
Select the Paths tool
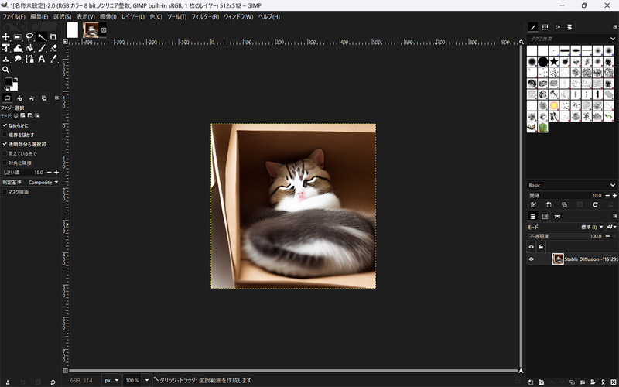tap(29, 60)
